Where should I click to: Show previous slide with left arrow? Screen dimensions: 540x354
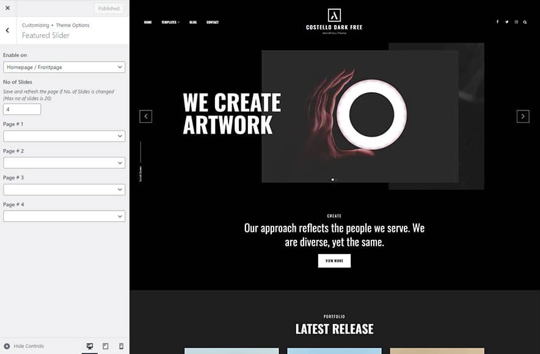(x=145, y=117)
